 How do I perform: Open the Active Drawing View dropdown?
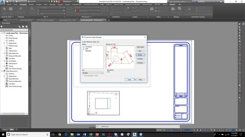point(14,30)
